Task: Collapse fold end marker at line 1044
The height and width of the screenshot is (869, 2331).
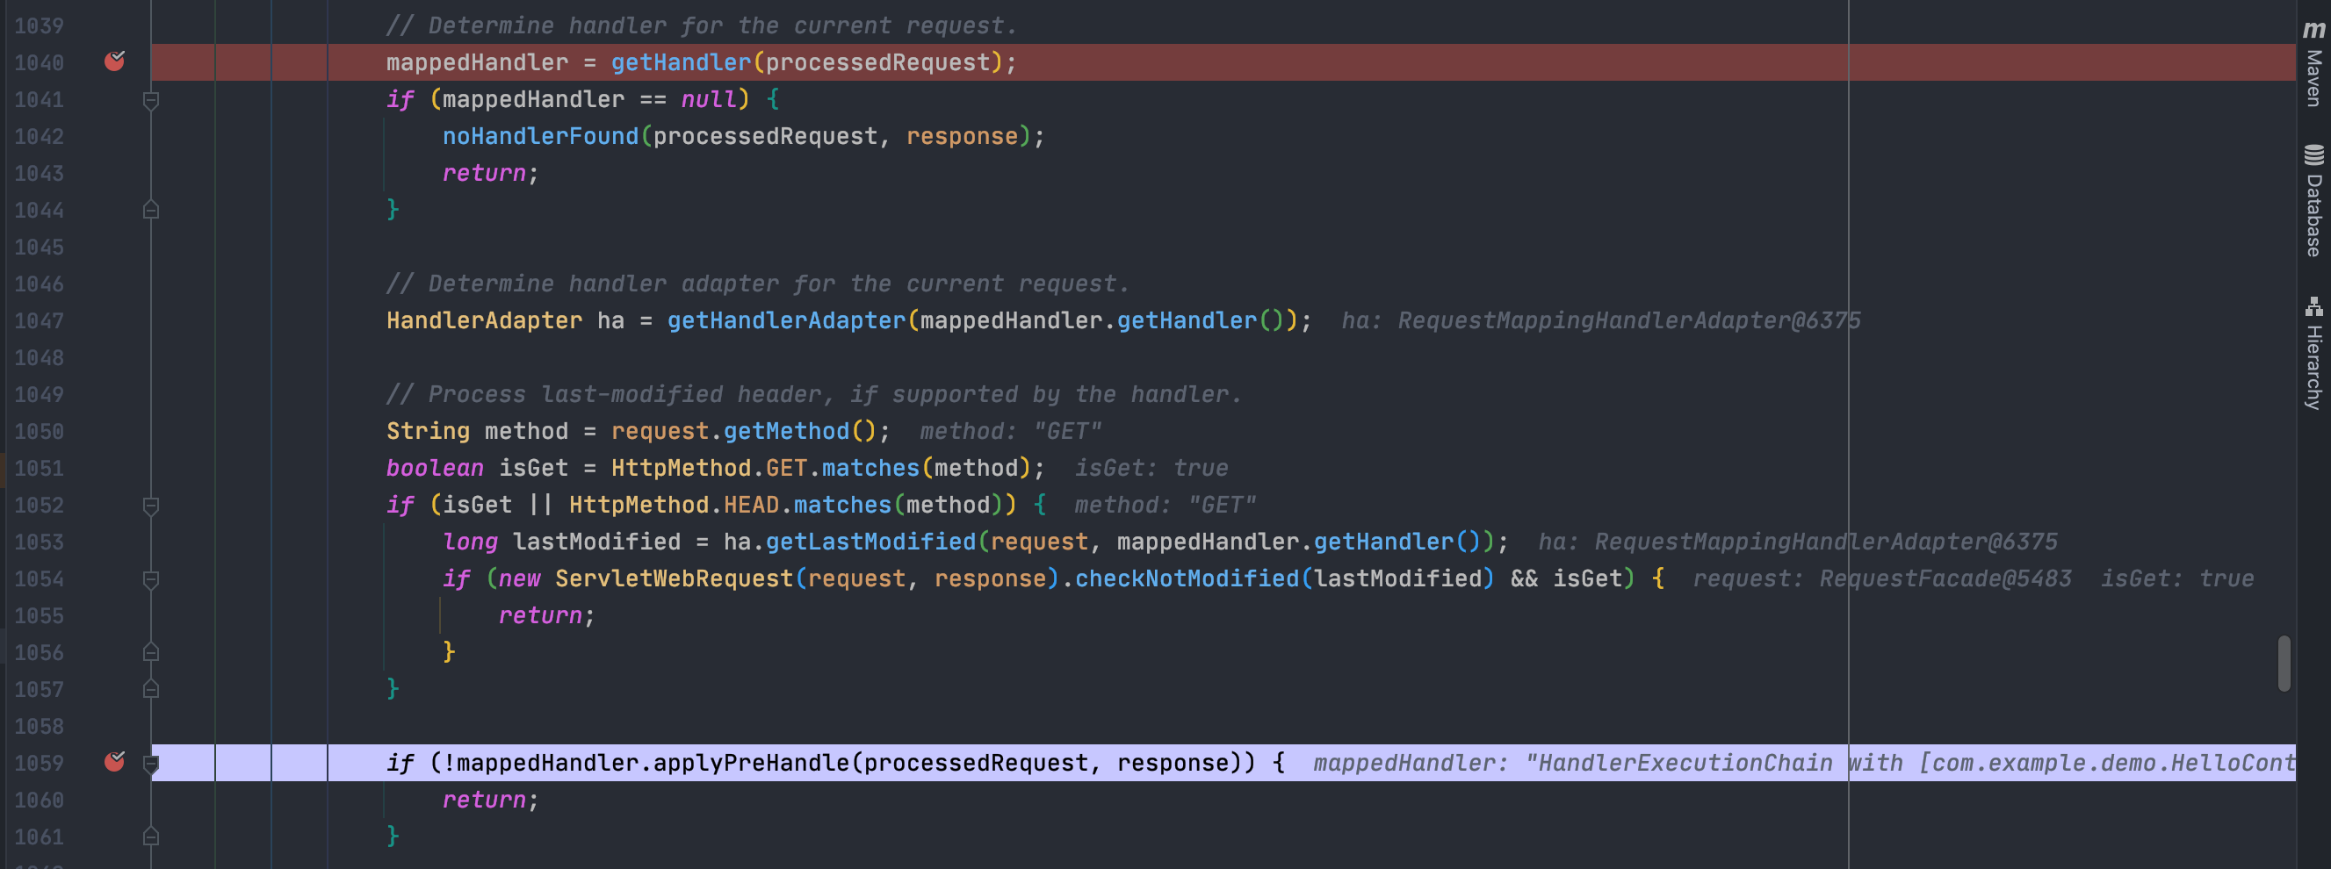Action: click(151, 210)
